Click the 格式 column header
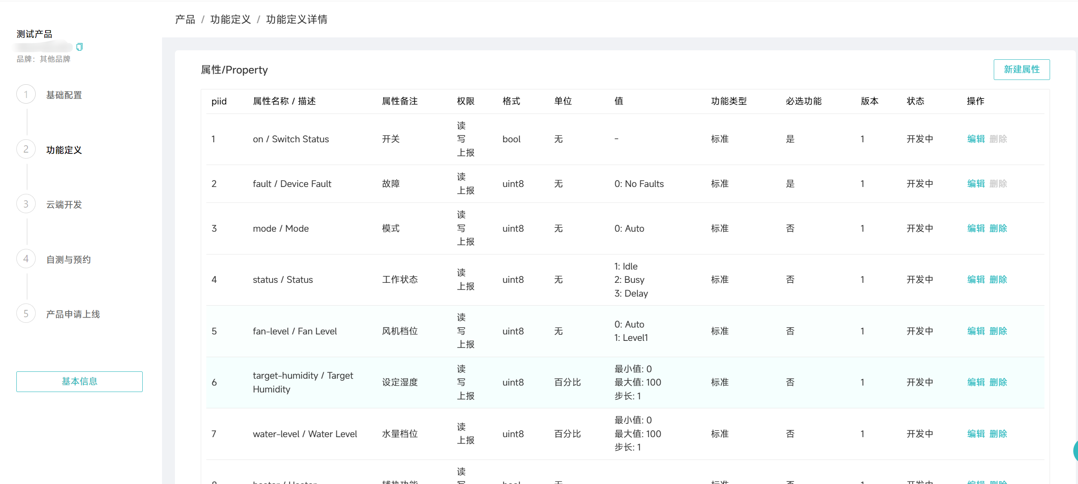The width and height of the screenshot is (1078, 484). [x=511, y=101]
